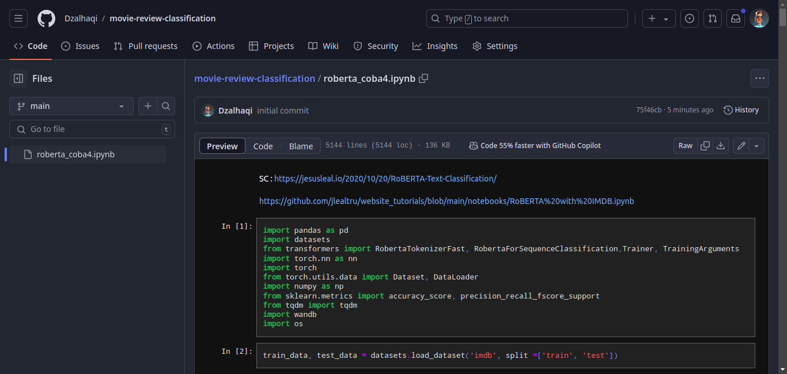The width and height of the screenshot is (787, 374).
Task: Expand the edit options caret next to the pencil
Action: tap(756, 145)
